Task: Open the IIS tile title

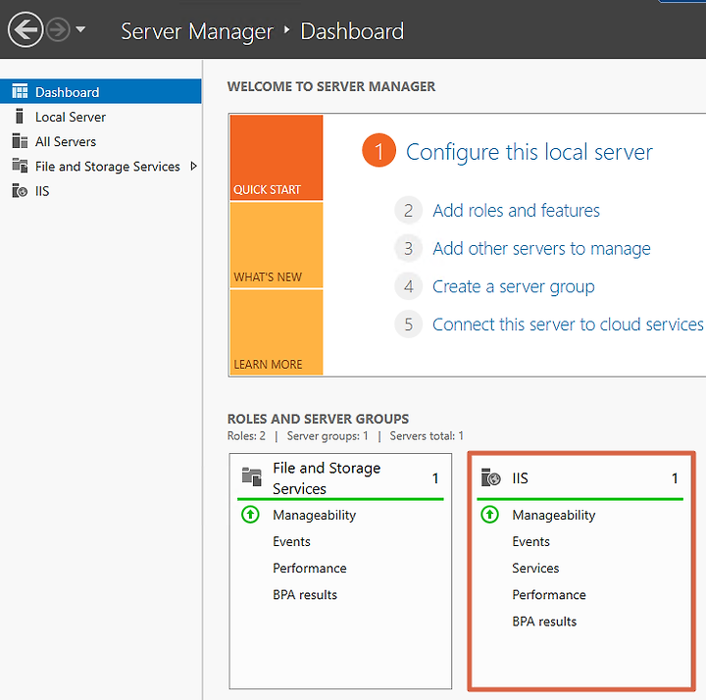Action: tap(520, 478)
